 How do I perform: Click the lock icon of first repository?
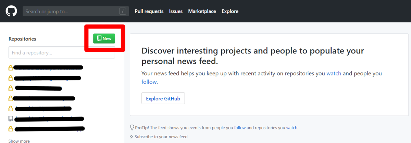coord(11,68)
